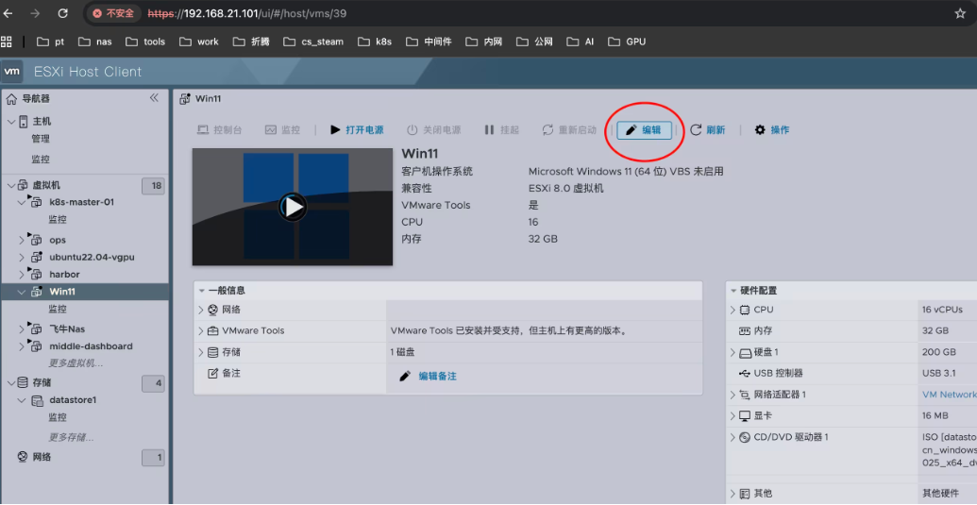The width and height of the screenshot is (977, 505).
Task: Click the virtual machines count badge 18
Action: (x=153, y=186)
